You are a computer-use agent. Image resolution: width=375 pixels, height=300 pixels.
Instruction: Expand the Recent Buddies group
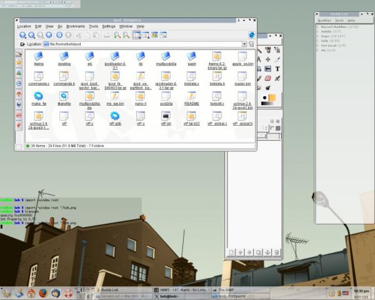point(318,27)
